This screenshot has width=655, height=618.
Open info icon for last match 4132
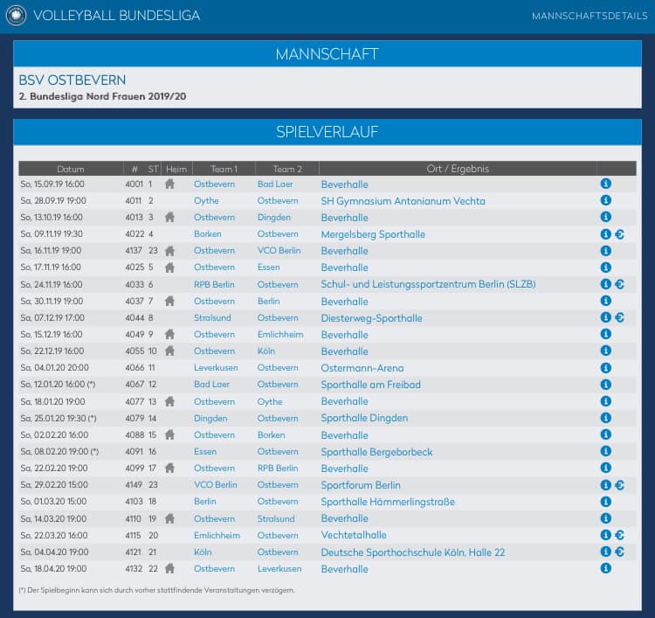coord(606,568)
